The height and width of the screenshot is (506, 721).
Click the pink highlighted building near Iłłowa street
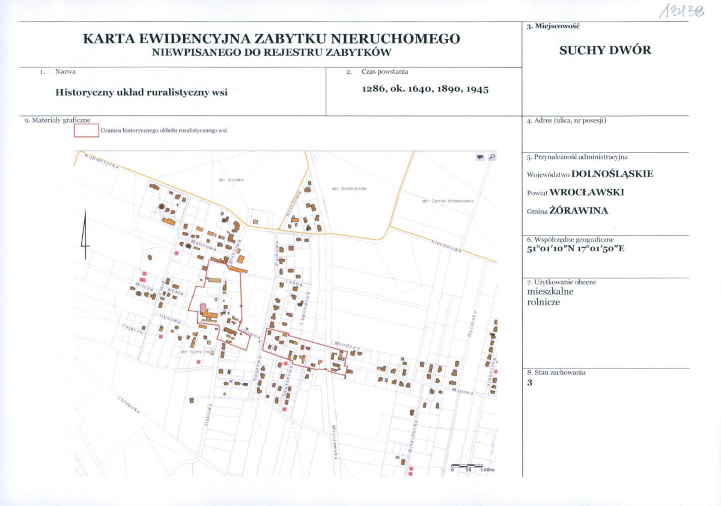click(203, 309)
